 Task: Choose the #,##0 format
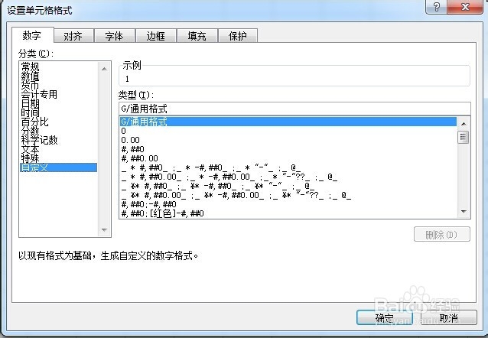[x=288, y=149]
